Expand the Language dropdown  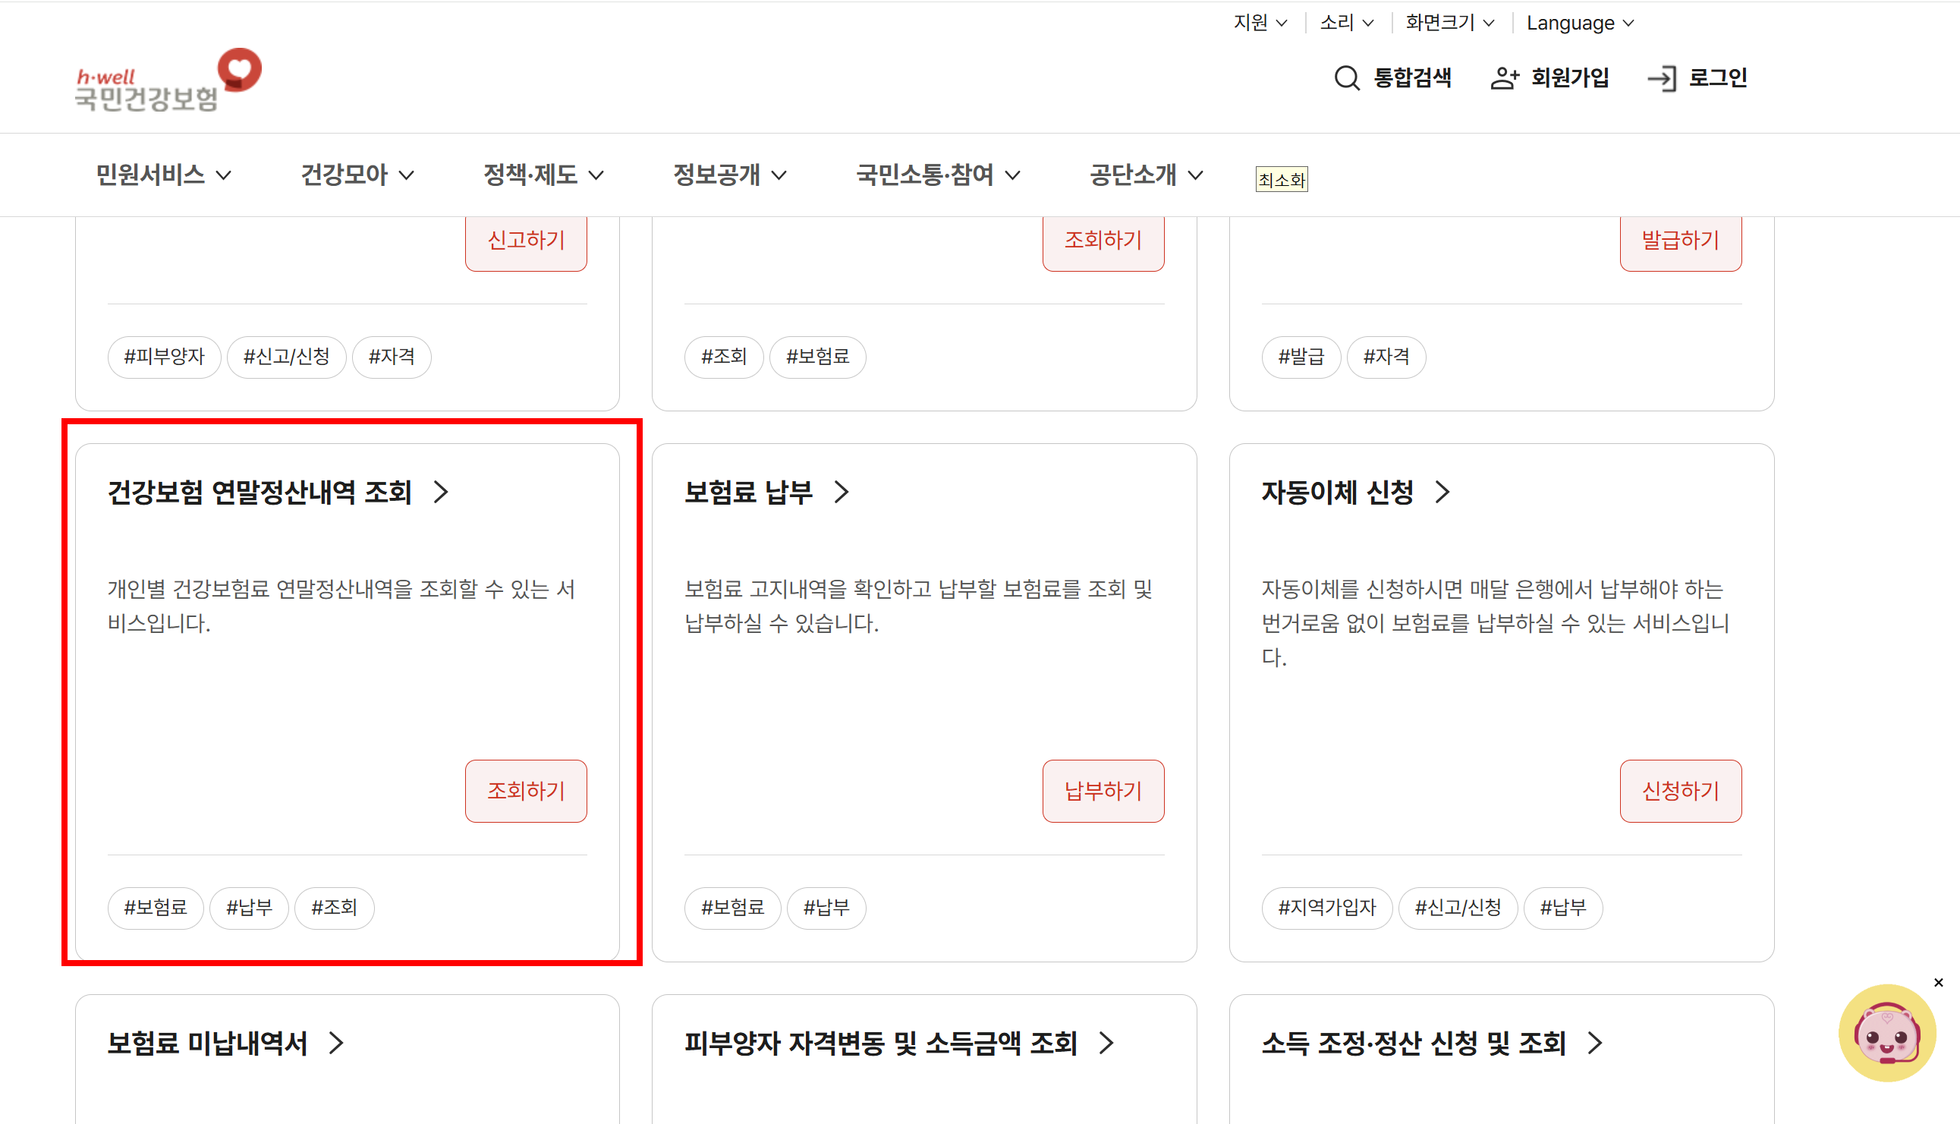(1580, 24)
